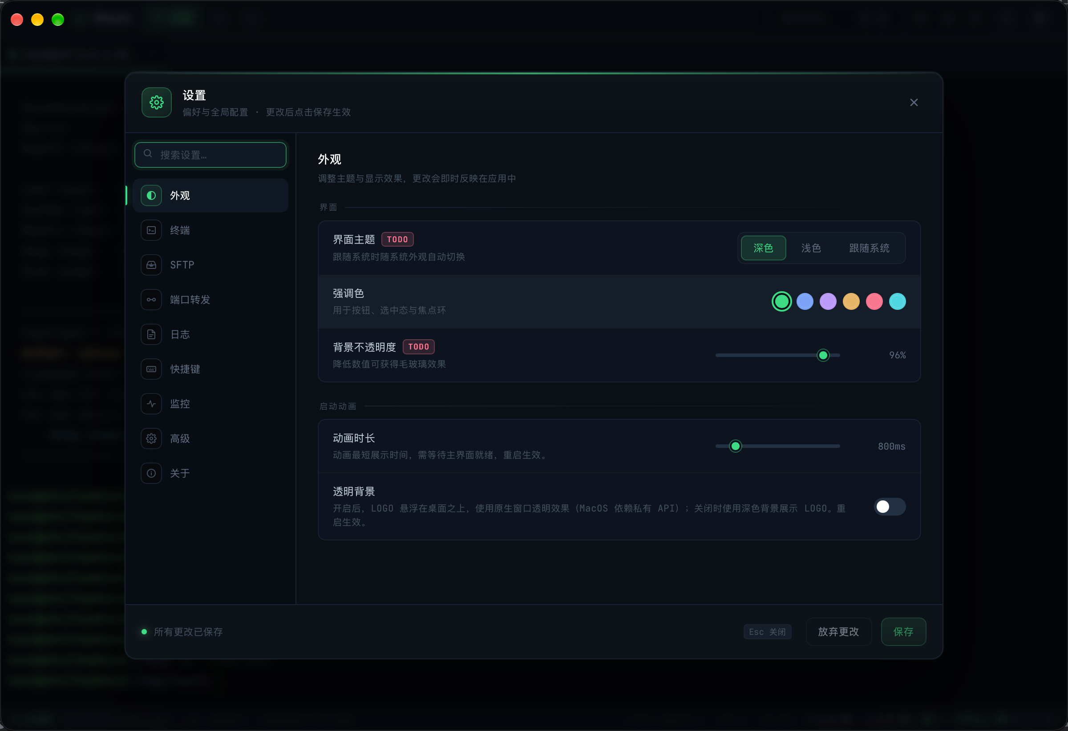
Task: Close the settings dialog with the X
Action: click(914, 102)
